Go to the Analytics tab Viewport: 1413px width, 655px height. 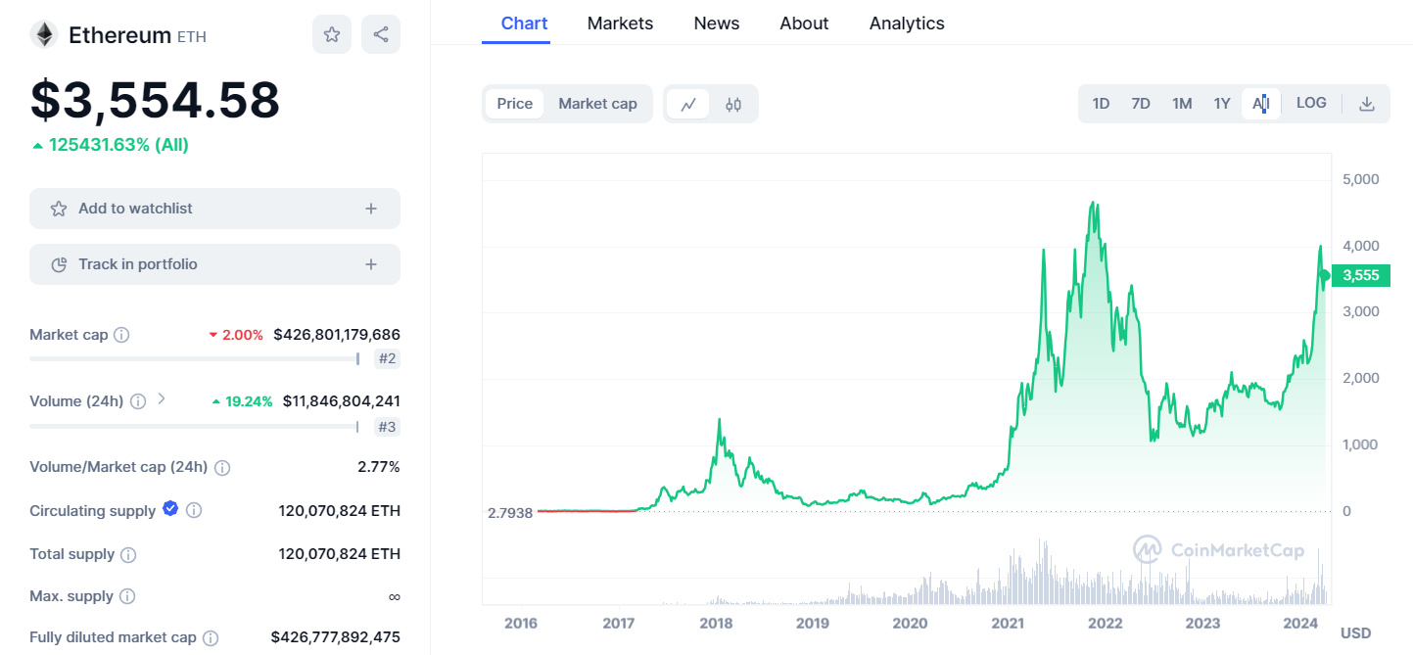[x=907, y=23]
